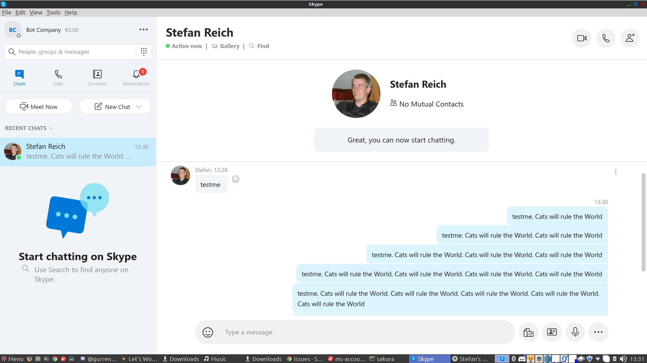Viewport: 647px width, 363px height.
Task: Open more options beside message box
Action: pyautogui.click(x=598, y=332)
